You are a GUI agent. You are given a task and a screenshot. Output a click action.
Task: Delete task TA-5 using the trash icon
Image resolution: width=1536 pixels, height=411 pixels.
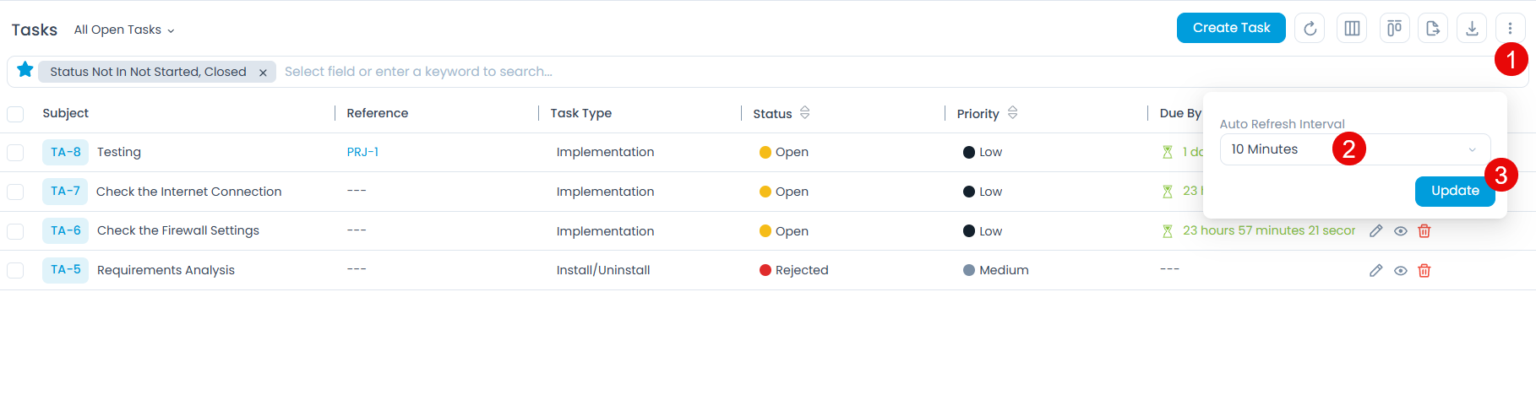click(x=1424, y=271)
